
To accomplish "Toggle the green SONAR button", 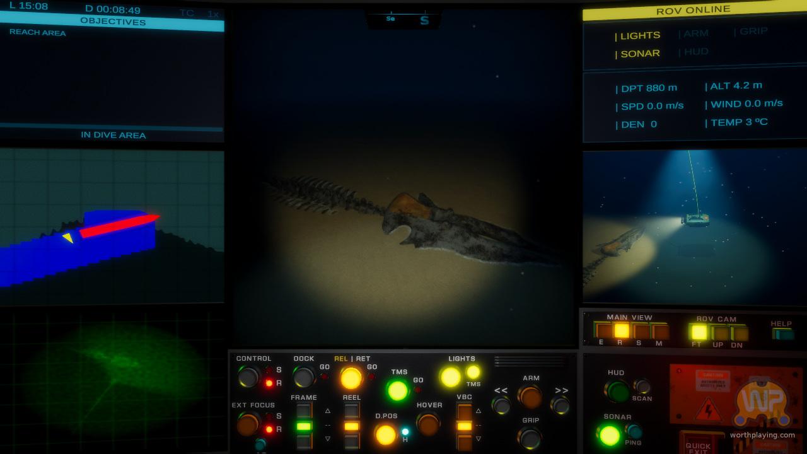I will tap(609, 434).
